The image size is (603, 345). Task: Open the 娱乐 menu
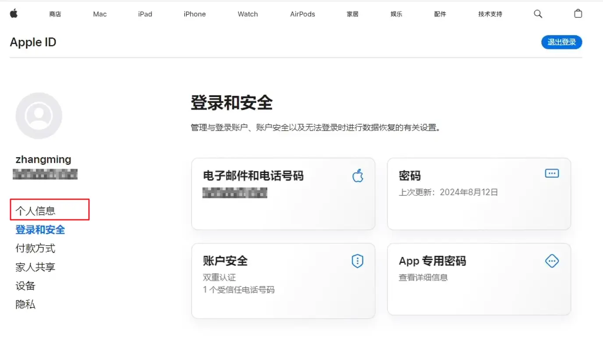pyautogui.click(x=396, y=14)
